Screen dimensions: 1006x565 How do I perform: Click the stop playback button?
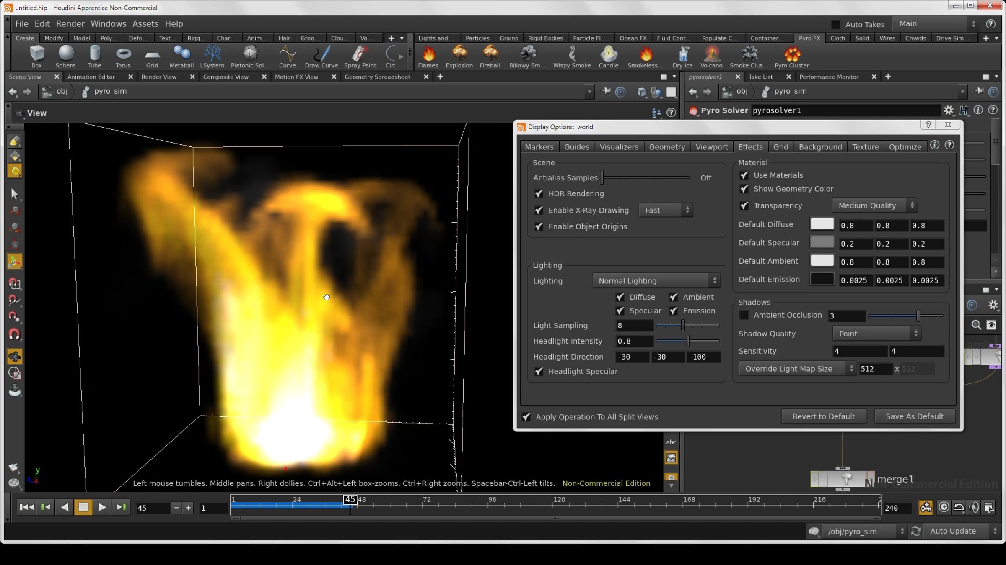[x=83, y=507]
